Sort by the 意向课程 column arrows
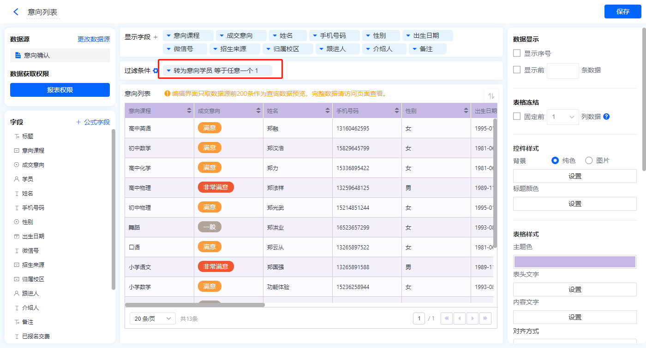Screen dimensions: 646x348 pos(189,111)
